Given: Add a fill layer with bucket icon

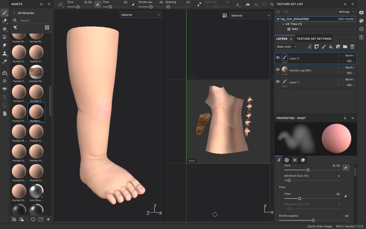Looking at the screenshot, I should [x=331, y=47].
